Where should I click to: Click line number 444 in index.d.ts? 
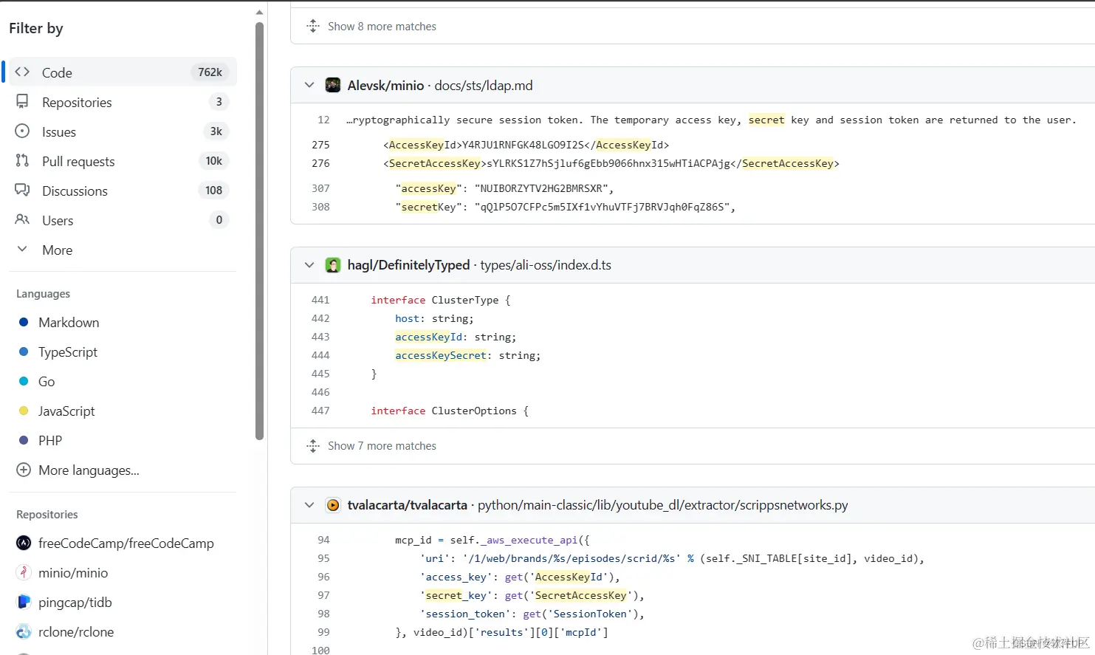coord(320,355)
